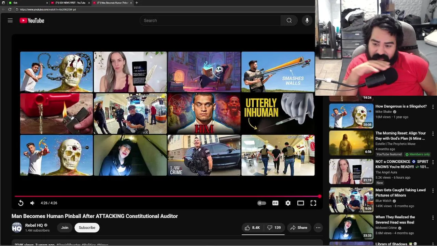Open a new browser tab with plus

137,3
